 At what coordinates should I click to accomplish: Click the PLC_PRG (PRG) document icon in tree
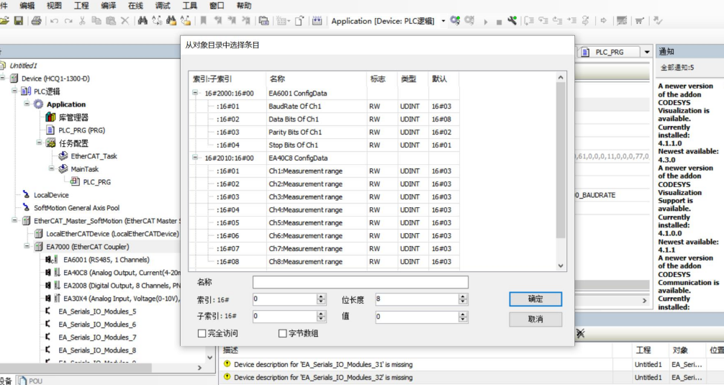point(50,130)
